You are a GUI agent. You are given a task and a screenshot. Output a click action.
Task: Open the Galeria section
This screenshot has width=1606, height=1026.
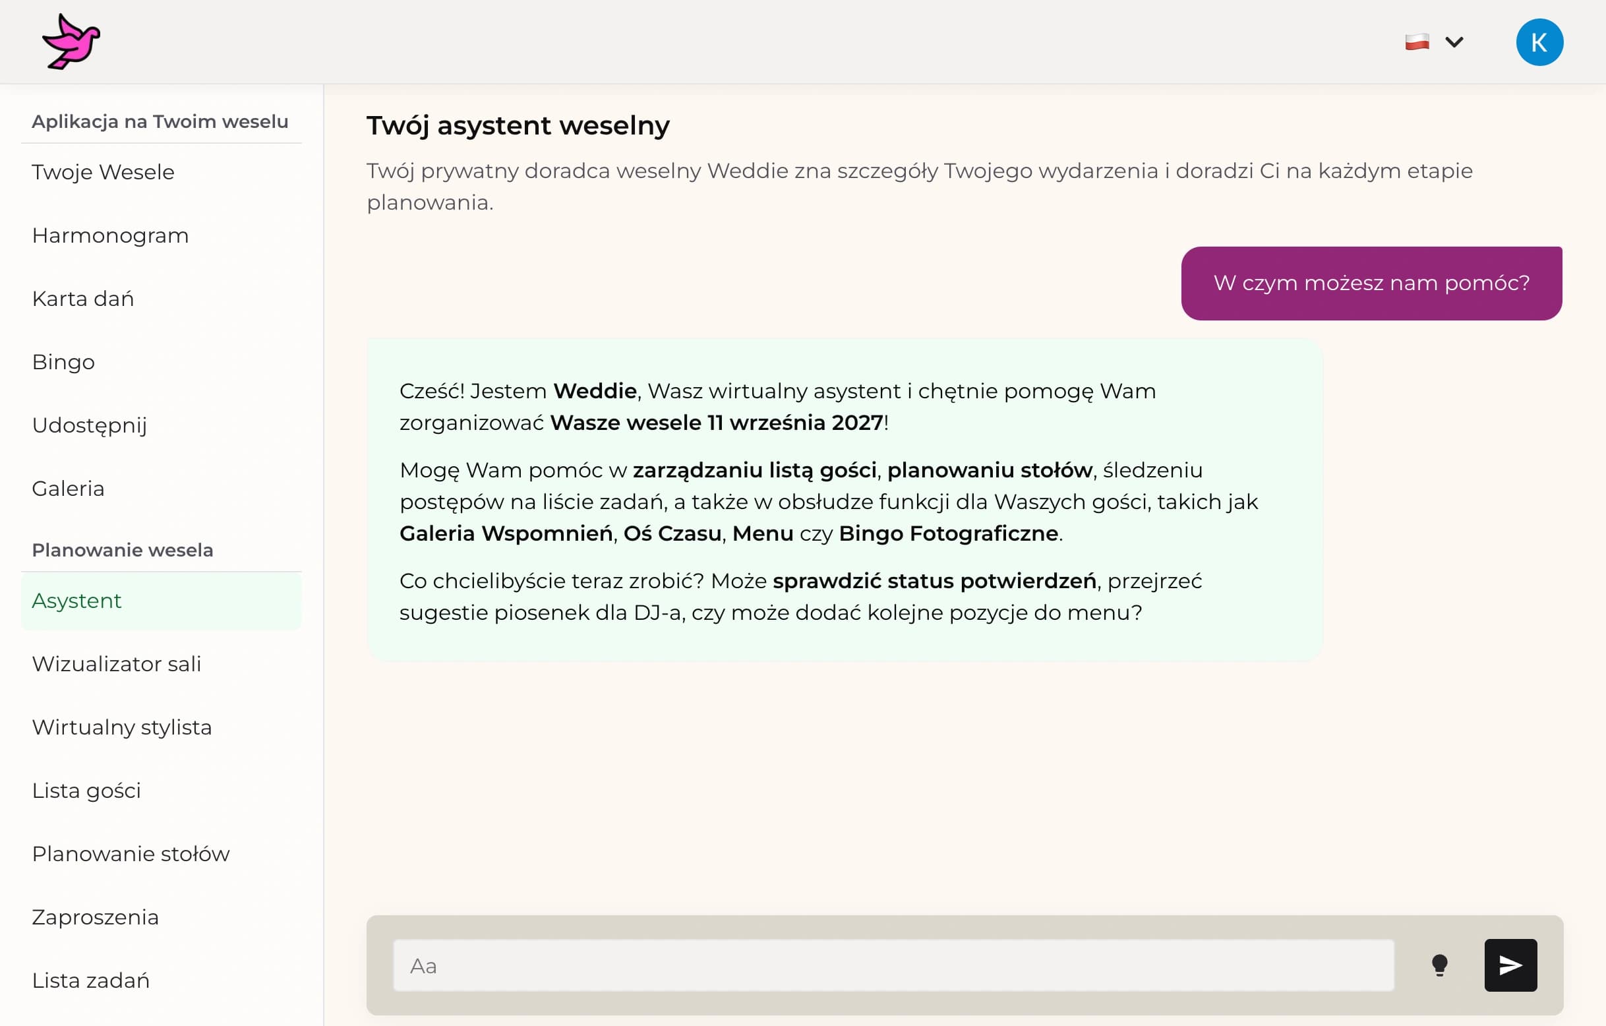(x=67, y=489)
